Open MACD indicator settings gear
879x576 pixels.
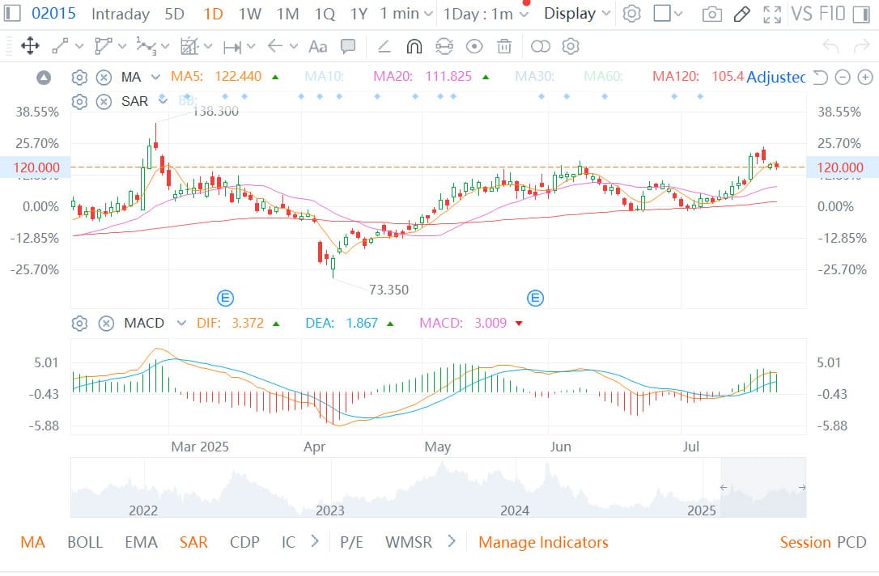[x=79, y=323]
